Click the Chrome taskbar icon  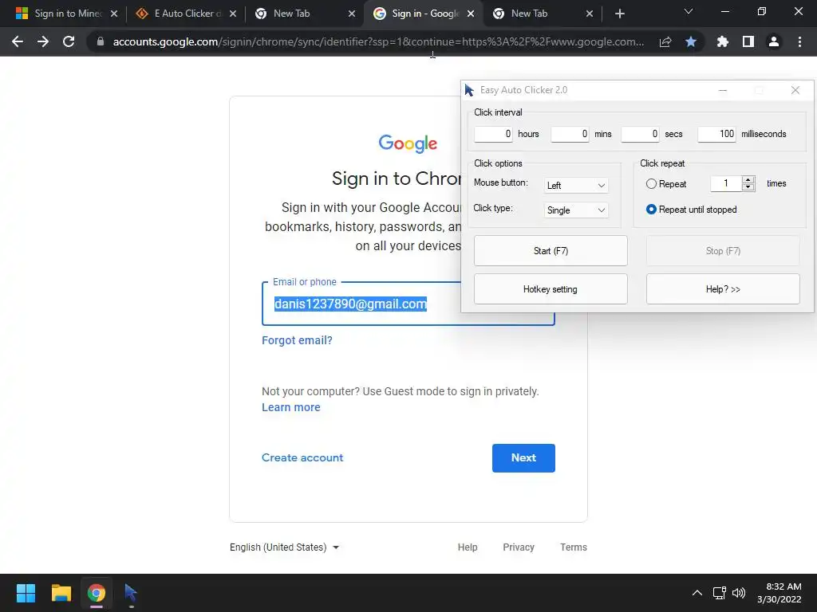pyautogui.click(x=97, y=593)
